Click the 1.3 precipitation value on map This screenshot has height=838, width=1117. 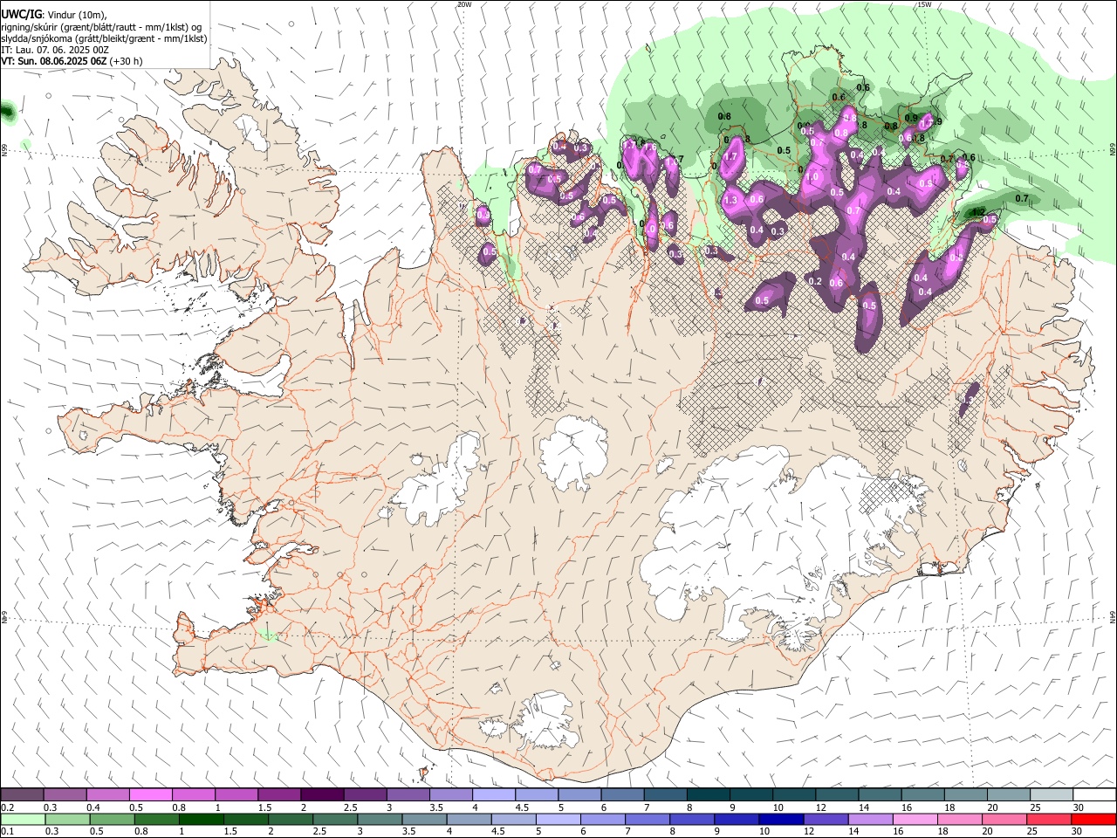(730, 200)
